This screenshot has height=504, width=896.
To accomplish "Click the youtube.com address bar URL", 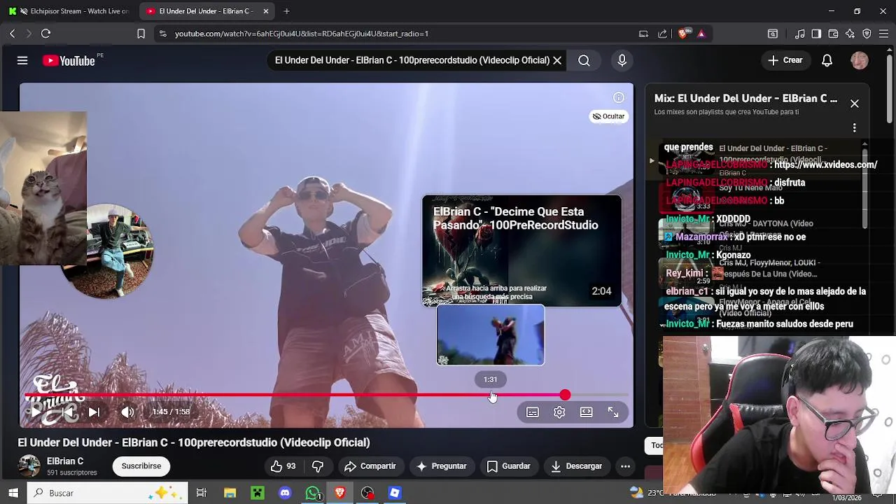I will [x=302, y=34].
